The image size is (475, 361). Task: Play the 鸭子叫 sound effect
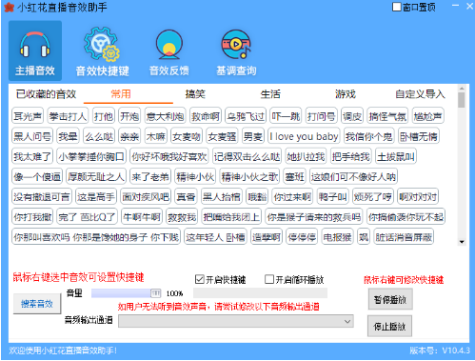coord(333,197)
